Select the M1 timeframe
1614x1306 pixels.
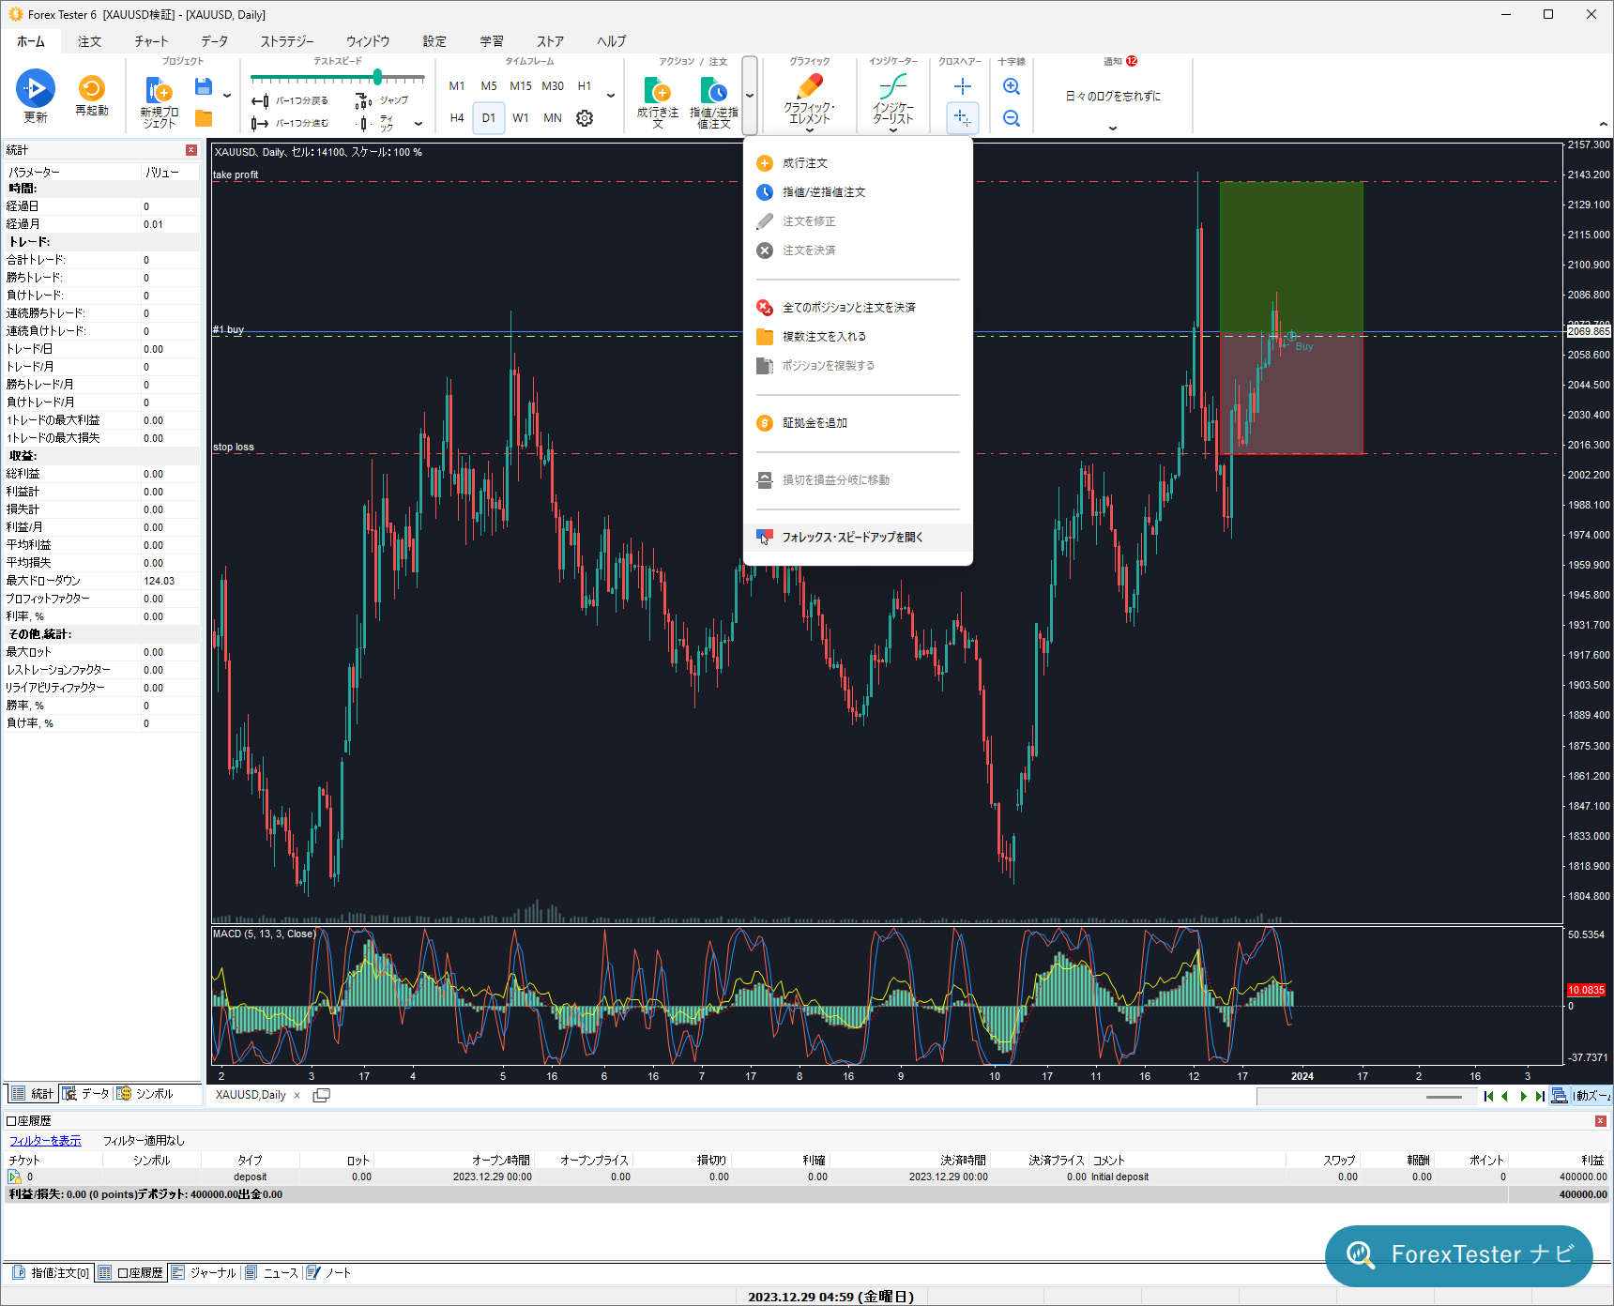click(457, 86)
